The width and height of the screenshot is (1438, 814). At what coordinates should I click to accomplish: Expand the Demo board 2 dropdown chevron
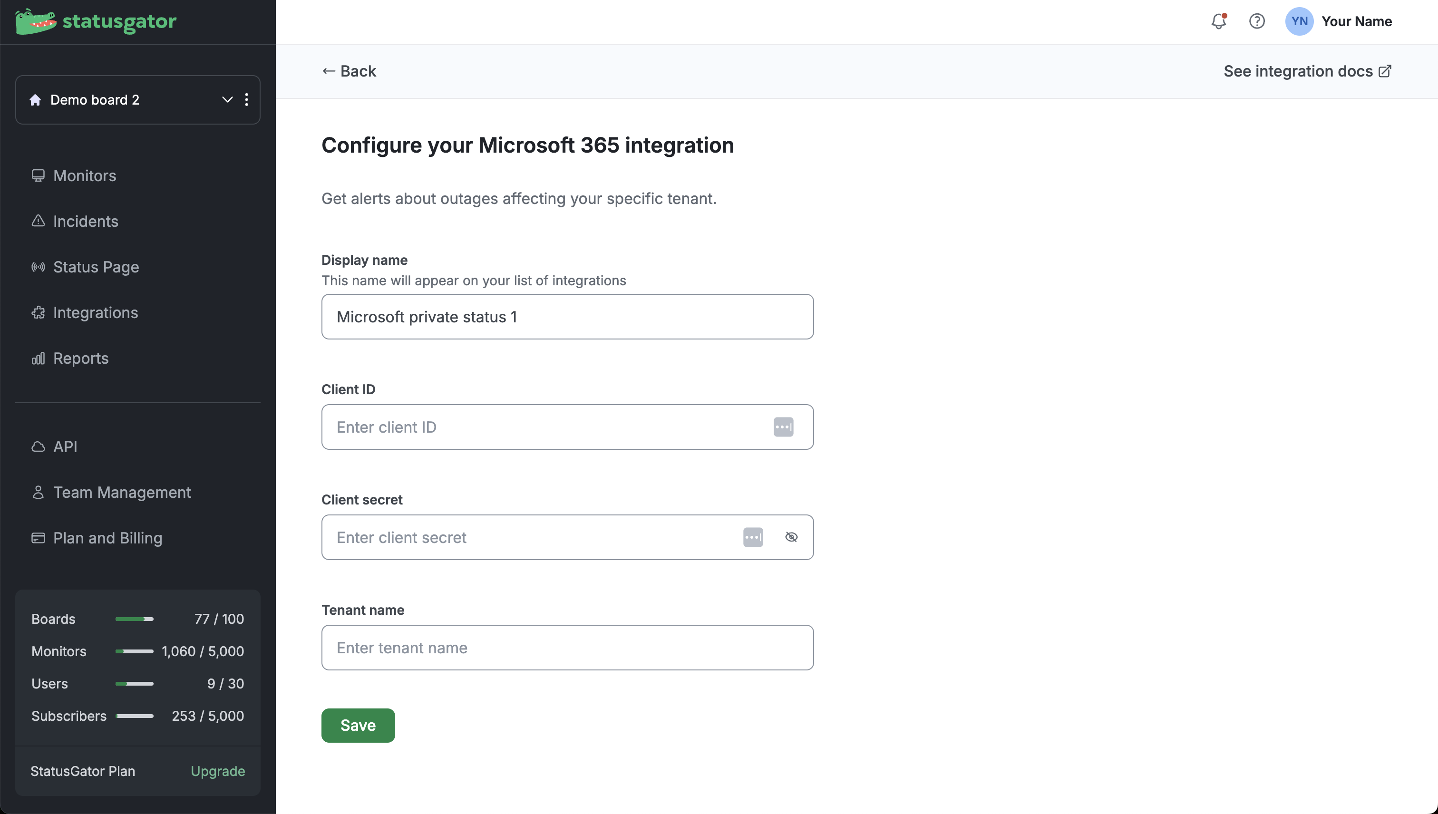[227, 100]
